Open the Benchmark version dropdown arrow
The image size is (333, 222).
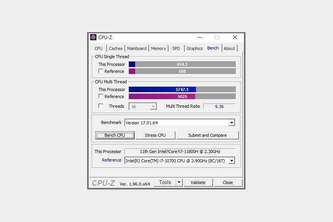(x=232, y=122)
